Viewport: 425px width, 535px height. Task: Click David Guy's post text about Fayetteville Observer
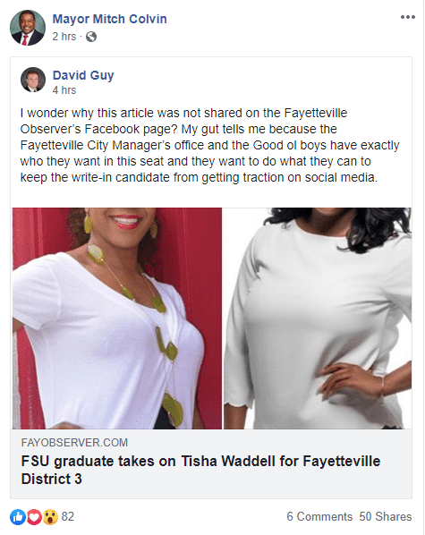coord(209,145)
